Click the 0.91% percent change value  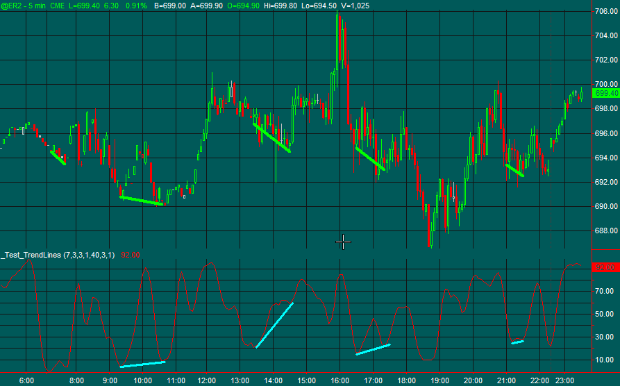136,6
